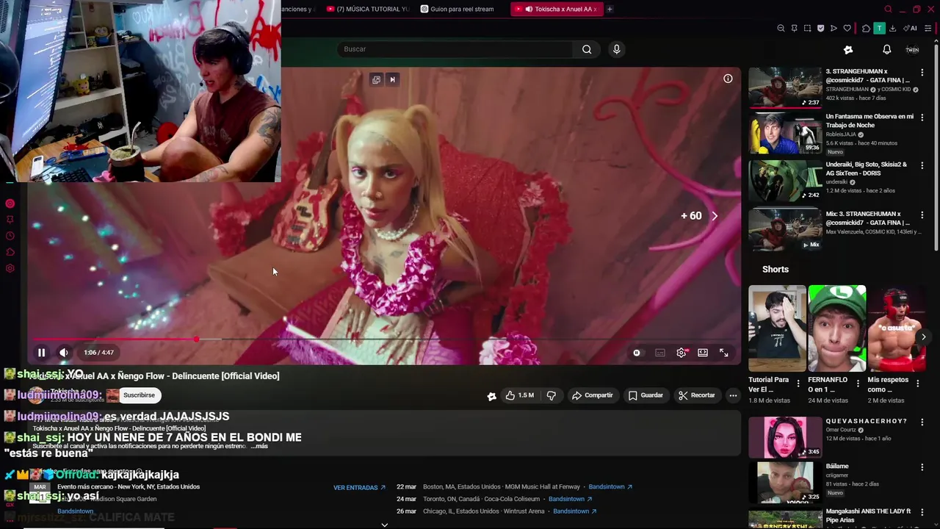
Task: Pause the video playback
Action: coord(42,353)
